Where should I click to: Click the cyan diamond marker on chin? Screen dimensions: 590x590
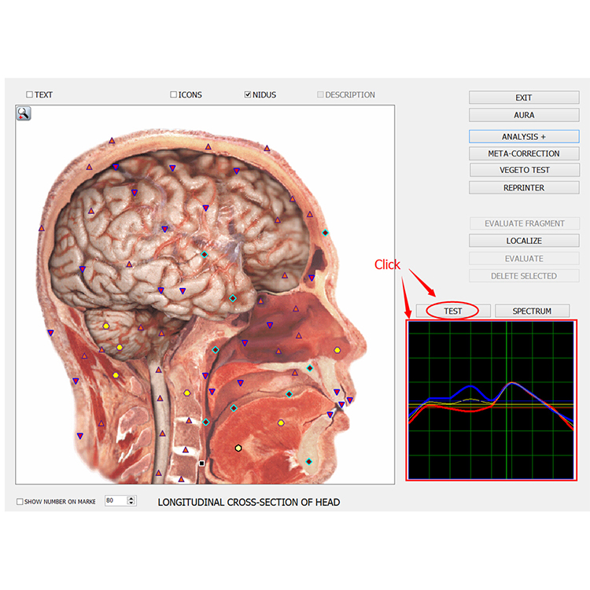[309, 462]
